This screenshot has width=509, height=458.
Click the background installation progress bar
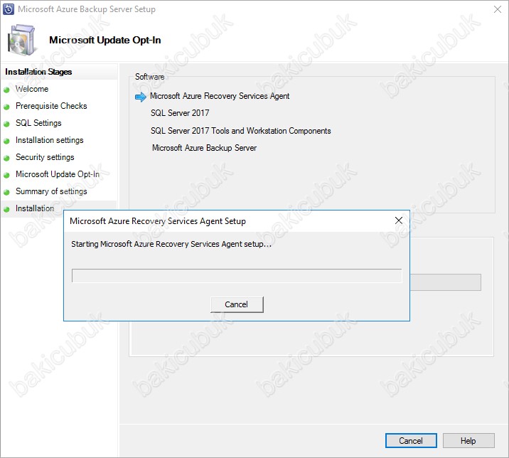coord(445,282)
